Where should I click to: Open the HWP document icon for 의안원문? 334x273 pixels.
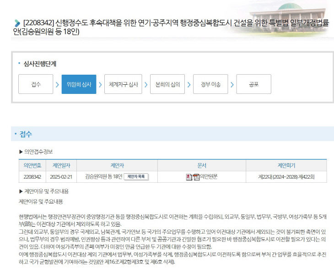189,177
